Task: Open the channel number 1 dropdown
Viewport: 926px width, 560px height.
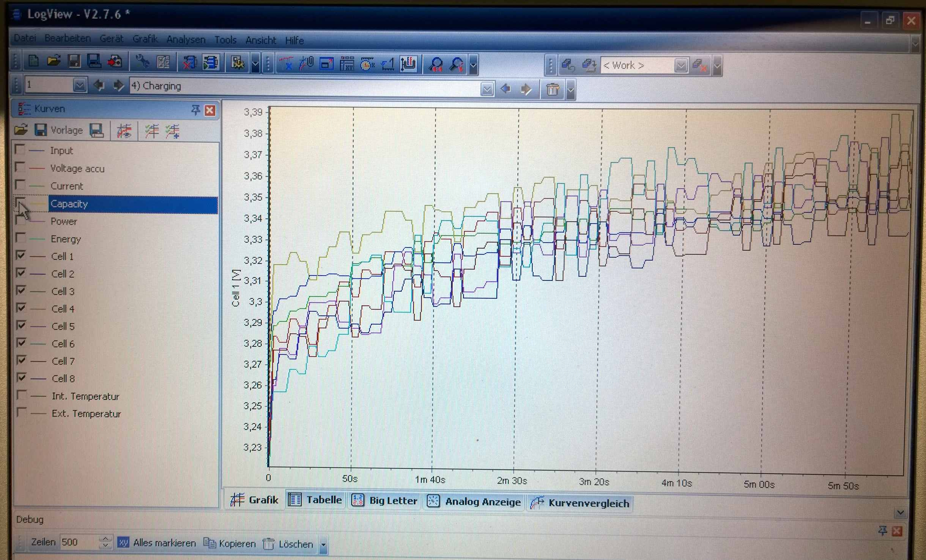Action: coord(79,85)
